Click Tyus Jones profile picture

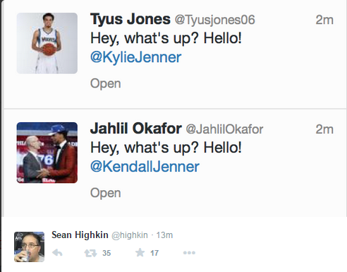click(47, 43)
